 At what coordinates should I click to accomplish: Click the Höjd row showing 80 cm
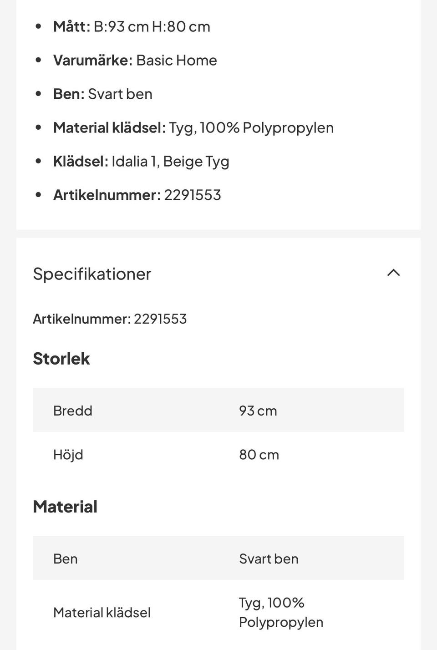point(218,454)
